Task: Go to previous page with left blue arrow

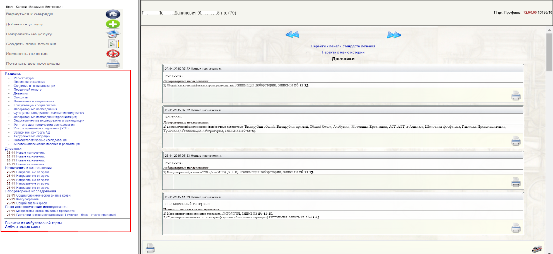Action: (x=292, y=35)
